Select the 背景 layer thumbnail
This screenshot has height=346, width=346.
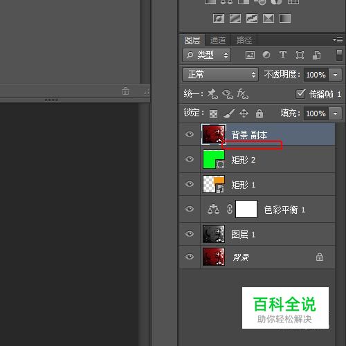[214, 257]
